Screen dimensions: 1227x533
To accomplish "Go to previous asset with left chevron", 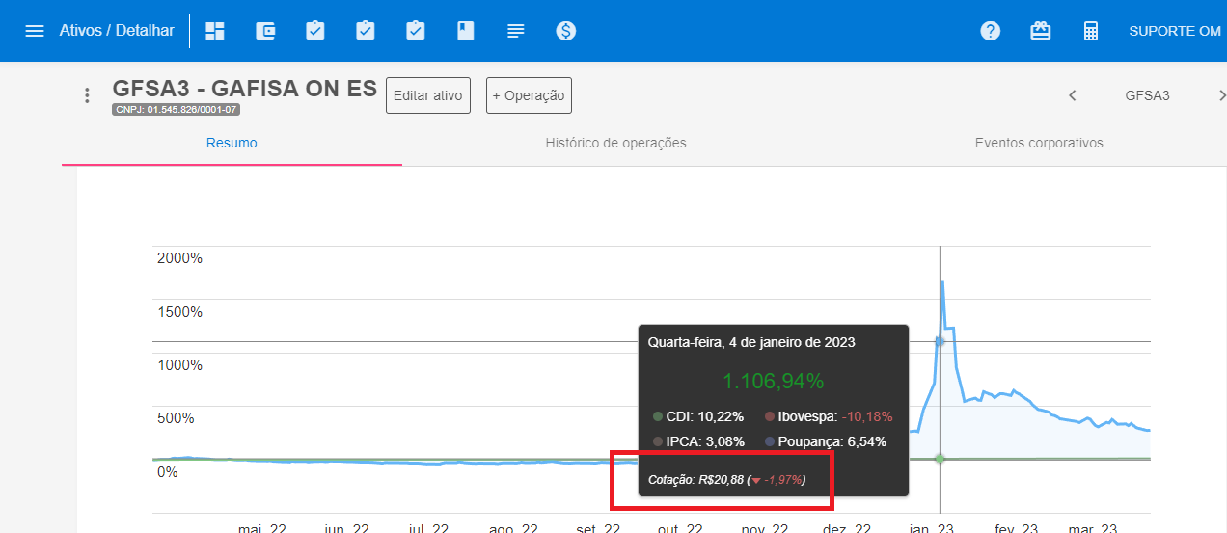I will point(1072,95).
